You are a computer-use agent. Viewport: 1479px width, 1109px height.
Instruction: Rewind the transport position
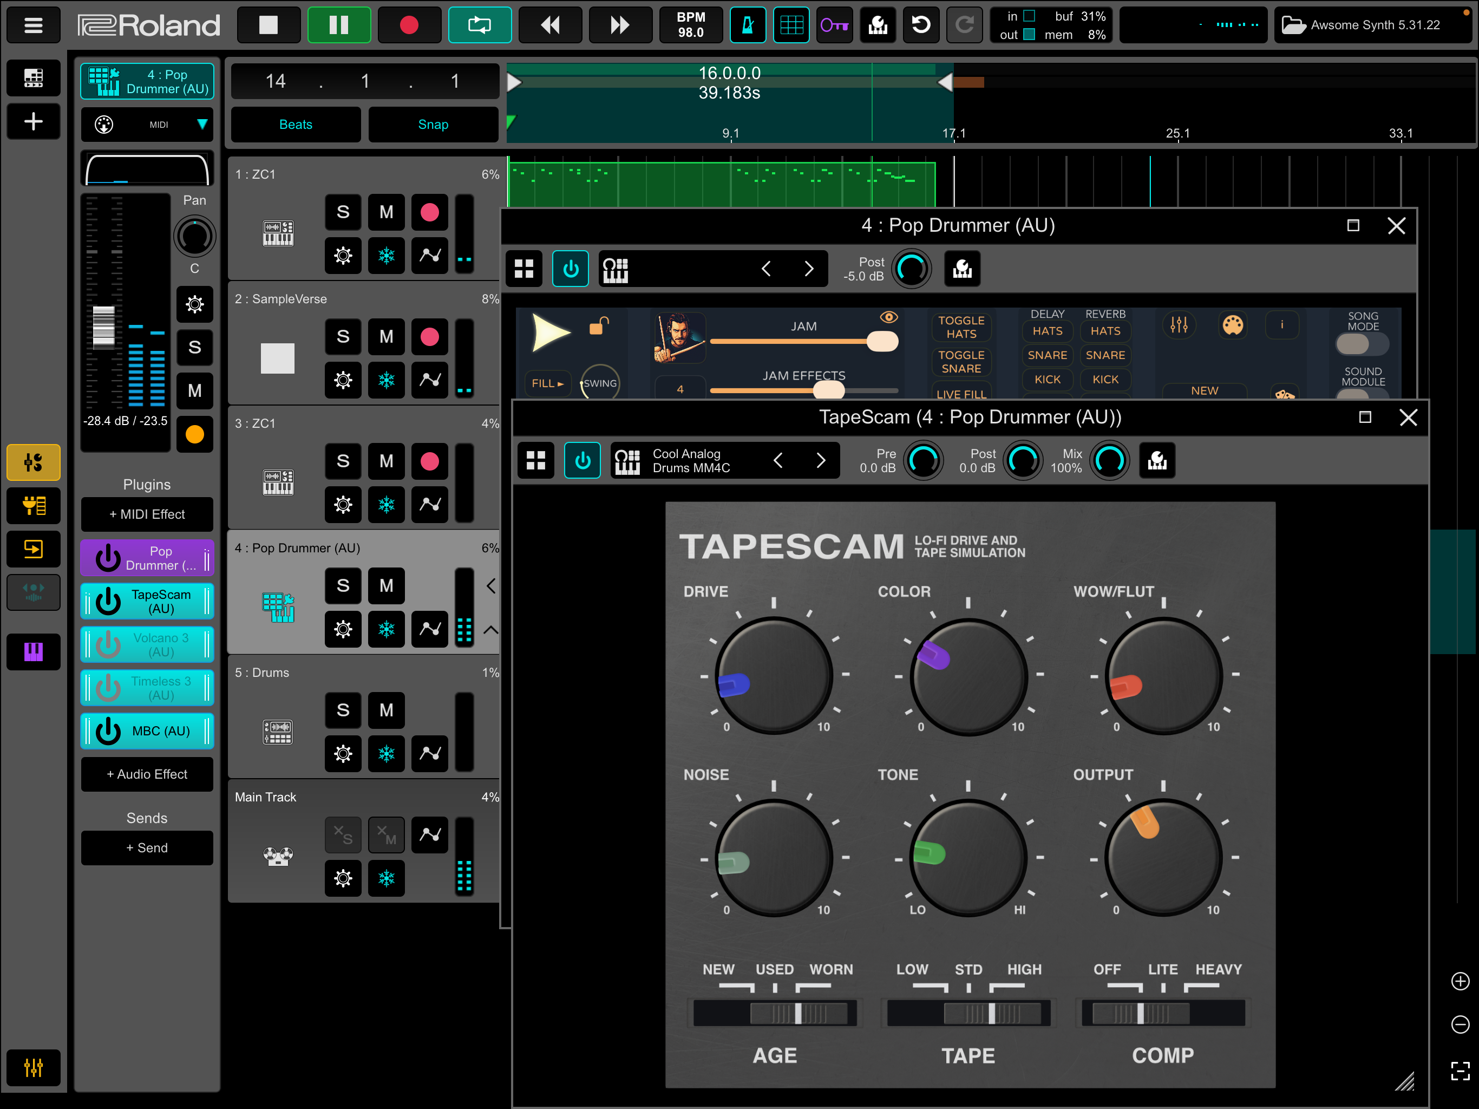550,25
